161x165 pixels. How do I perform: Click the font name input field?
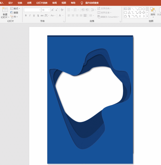coord(32,10)
